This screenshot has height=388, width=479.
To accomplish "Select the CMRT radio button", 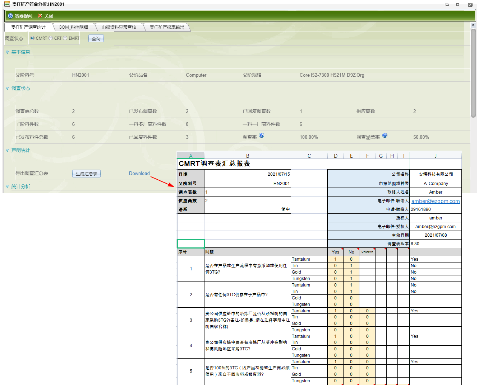I will click(x=32, y=38).
